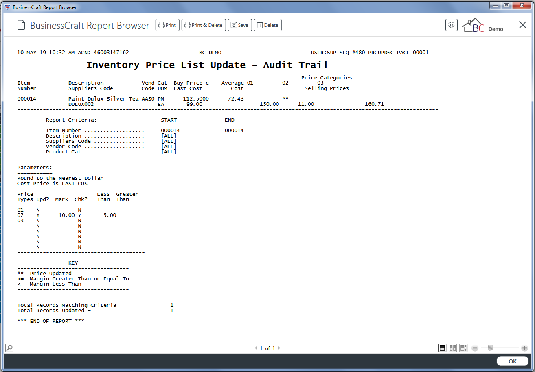Click the date '10-MAY-19 10:32 AM' header
Screen dimensions: 535x372
point(46,53)
